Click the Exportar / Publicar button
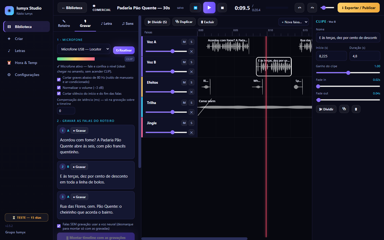Viewport: 384px width, 240px height. click(359, 8)
